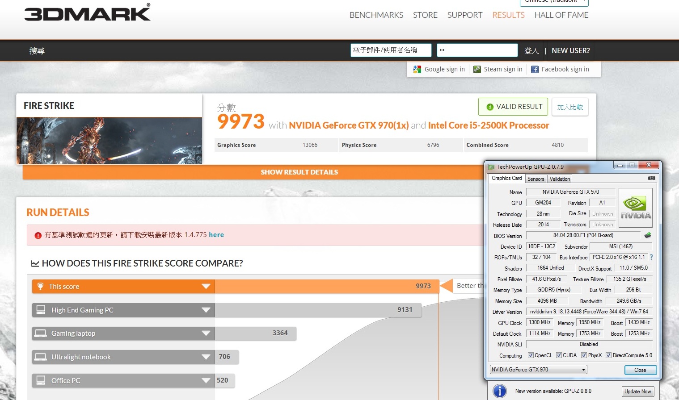Click the trophy icon beside This score

(x=40, y=286)
